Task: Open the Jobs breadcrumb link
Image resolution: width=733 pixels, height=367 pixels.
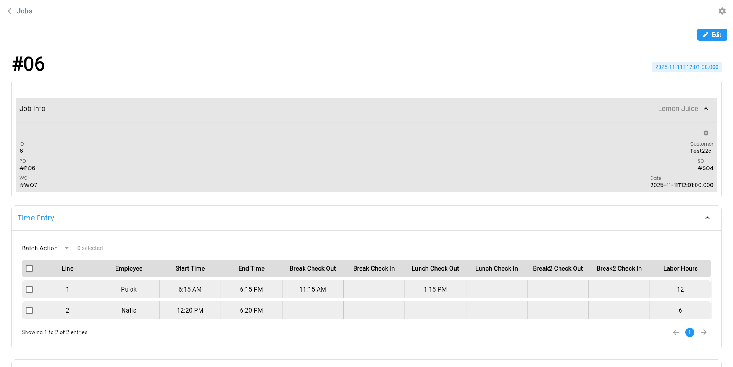Action: (24, 11)
